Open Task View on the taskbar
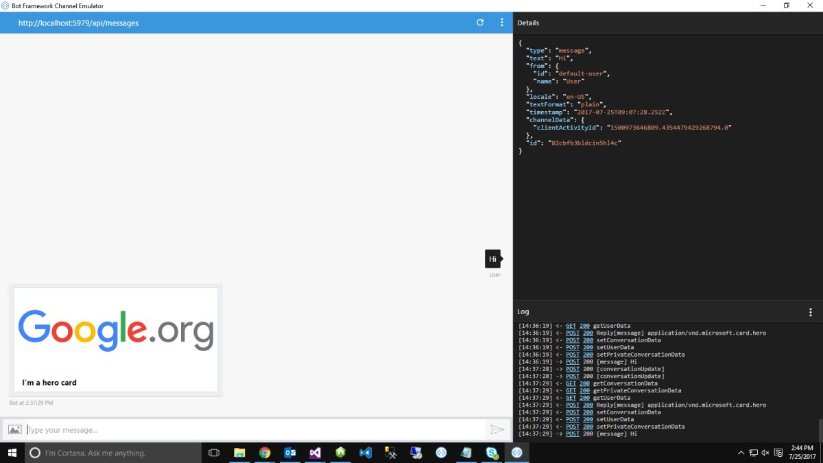 point(214,453)
